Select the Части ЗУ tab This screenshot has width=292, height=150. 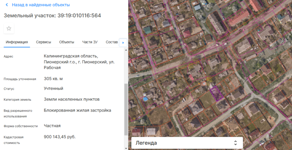tap(90, 42)
